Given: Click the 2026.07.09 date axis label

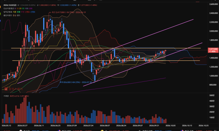Looking at the screenshot, I should [72, 126].
